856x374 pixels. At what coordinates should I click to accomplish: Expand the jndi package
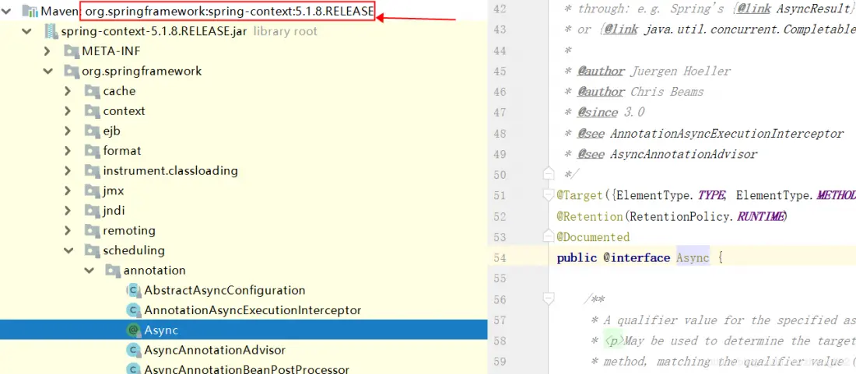[x=68, y=211]
